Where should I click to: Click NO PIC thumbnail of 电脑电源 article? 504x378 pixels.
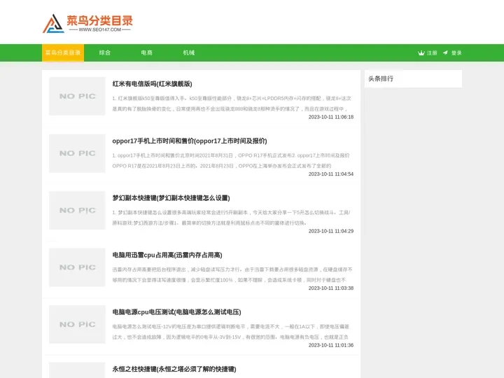point(77,324)
